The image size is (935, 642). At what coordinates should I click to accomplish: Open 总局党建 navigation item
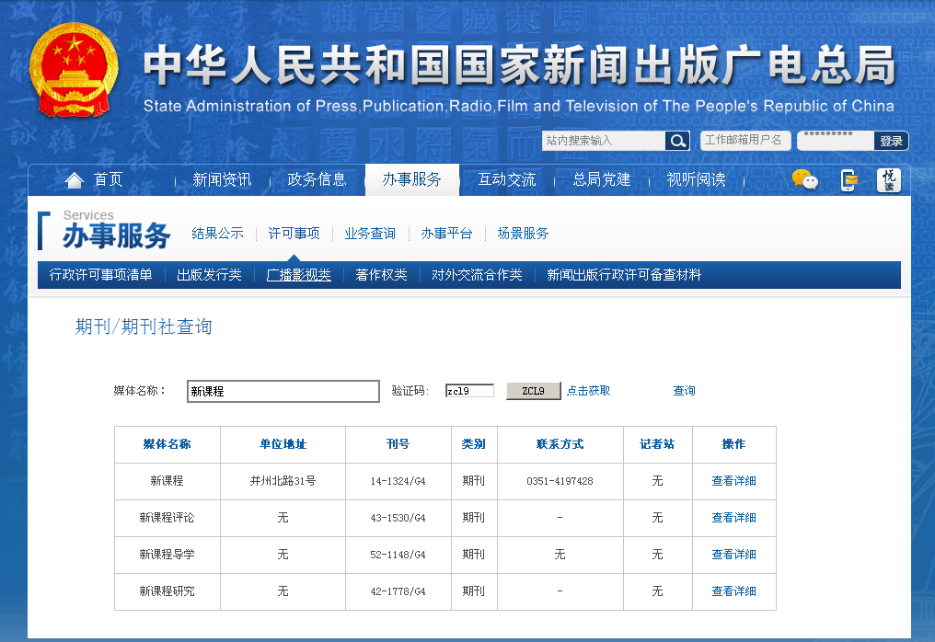click(602, 179)
